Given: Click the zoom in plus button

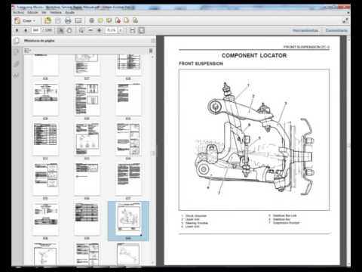Looking at the screenshot, I should 100,30.
